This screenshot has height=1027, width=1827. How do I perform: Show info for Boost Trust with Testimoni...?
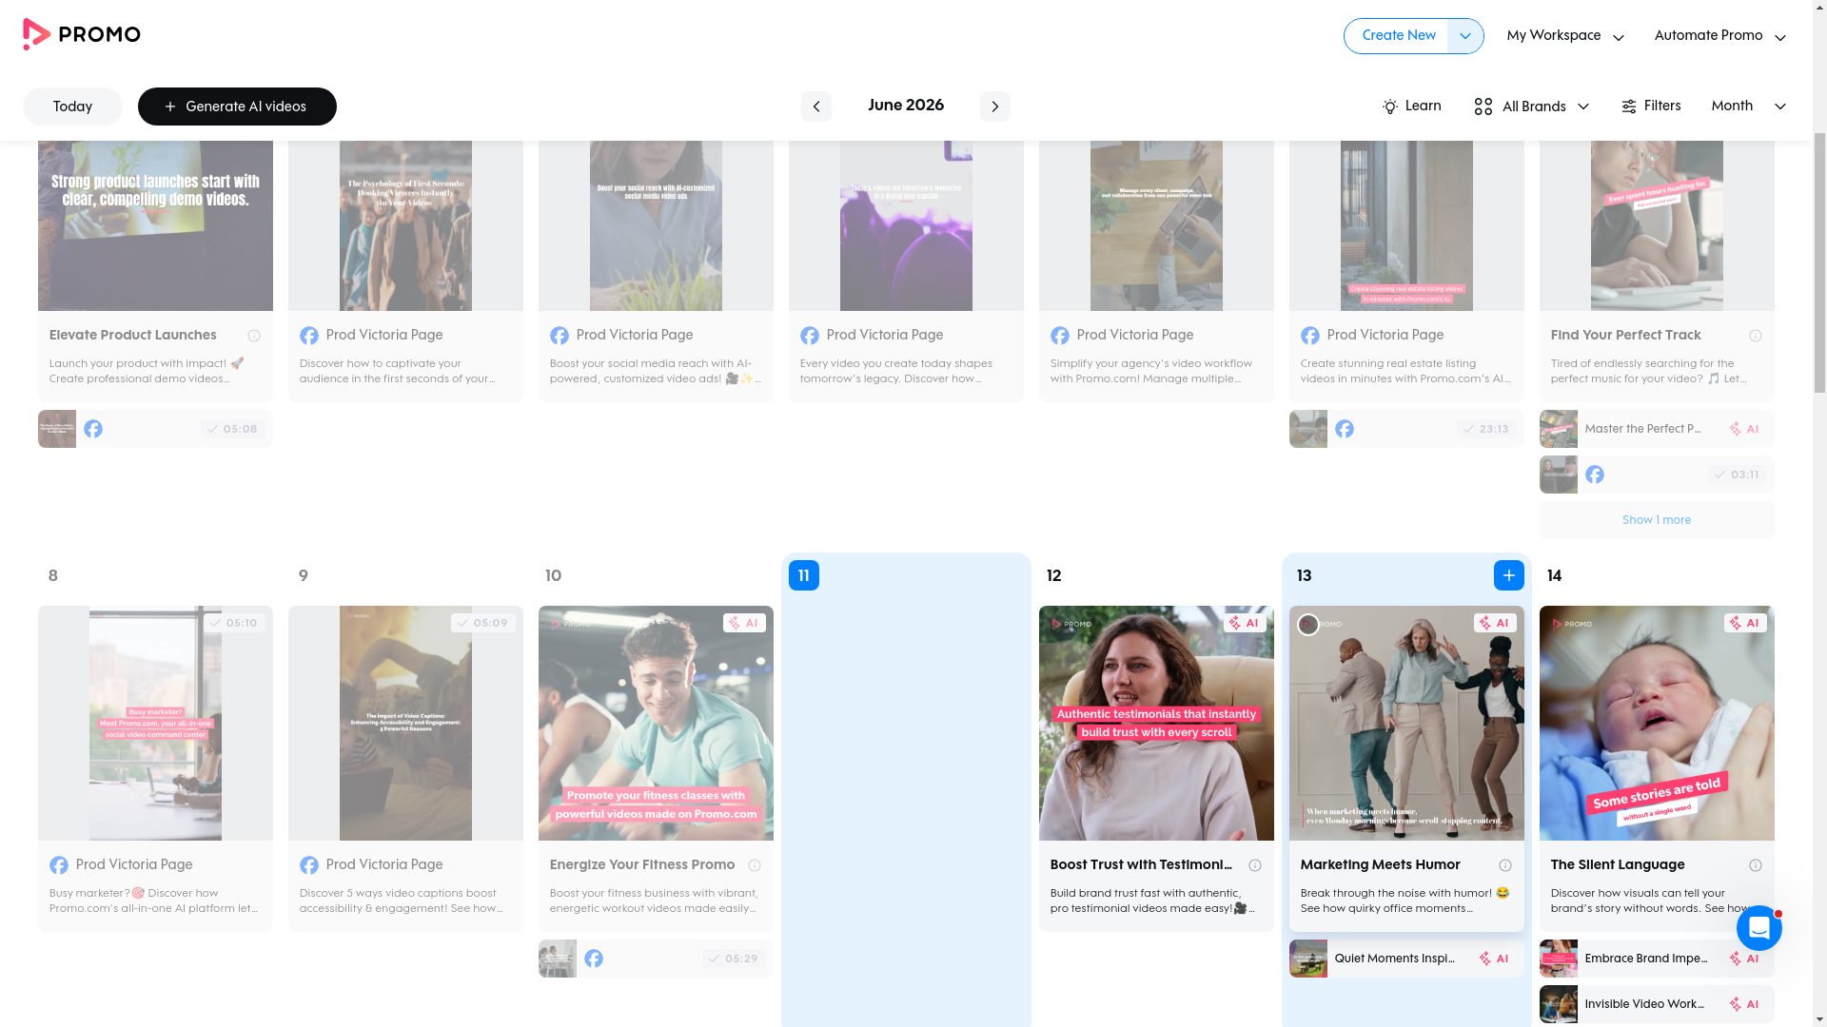tap(1255, 865)
